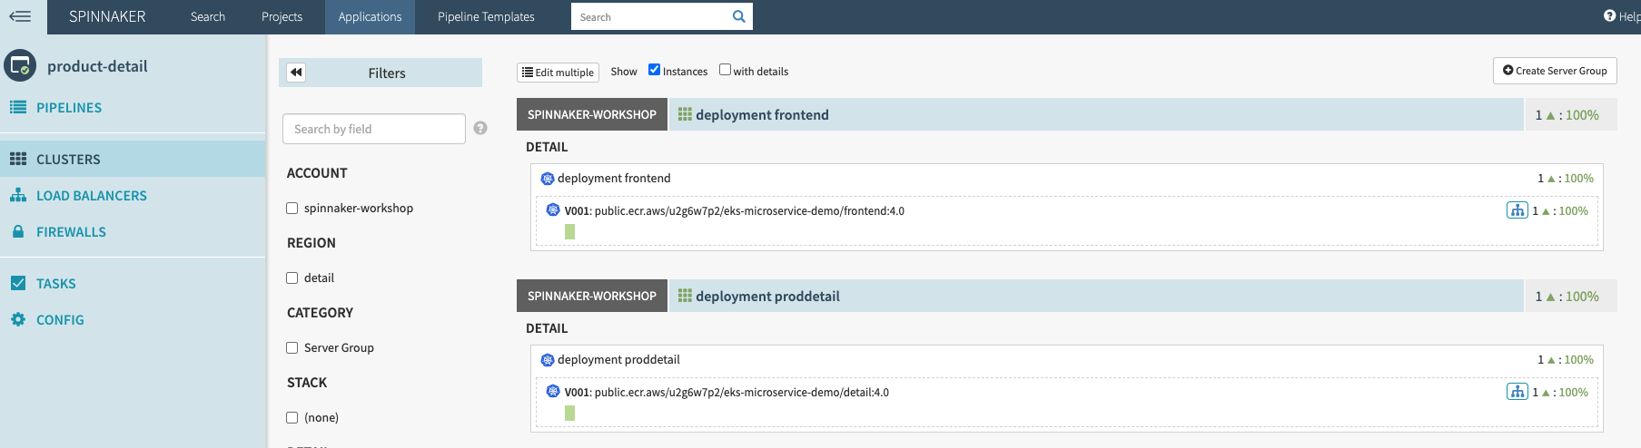Screen dimensions: 1641x448
Task: Enable the 'with details' checkbox
Action: click(725, 70)
